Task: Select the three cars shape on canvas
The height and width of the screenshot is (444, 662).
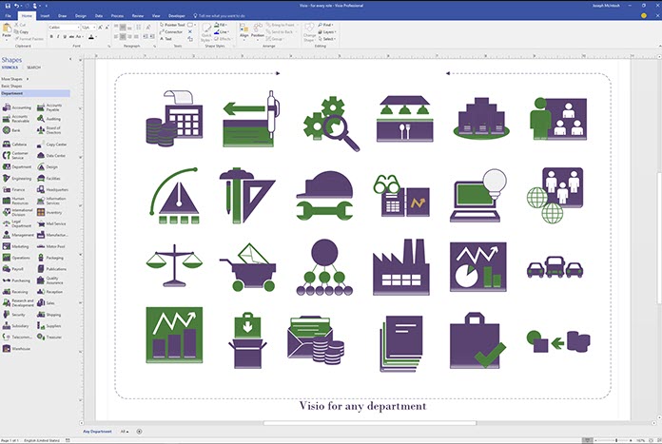Action: click(555, 267)
